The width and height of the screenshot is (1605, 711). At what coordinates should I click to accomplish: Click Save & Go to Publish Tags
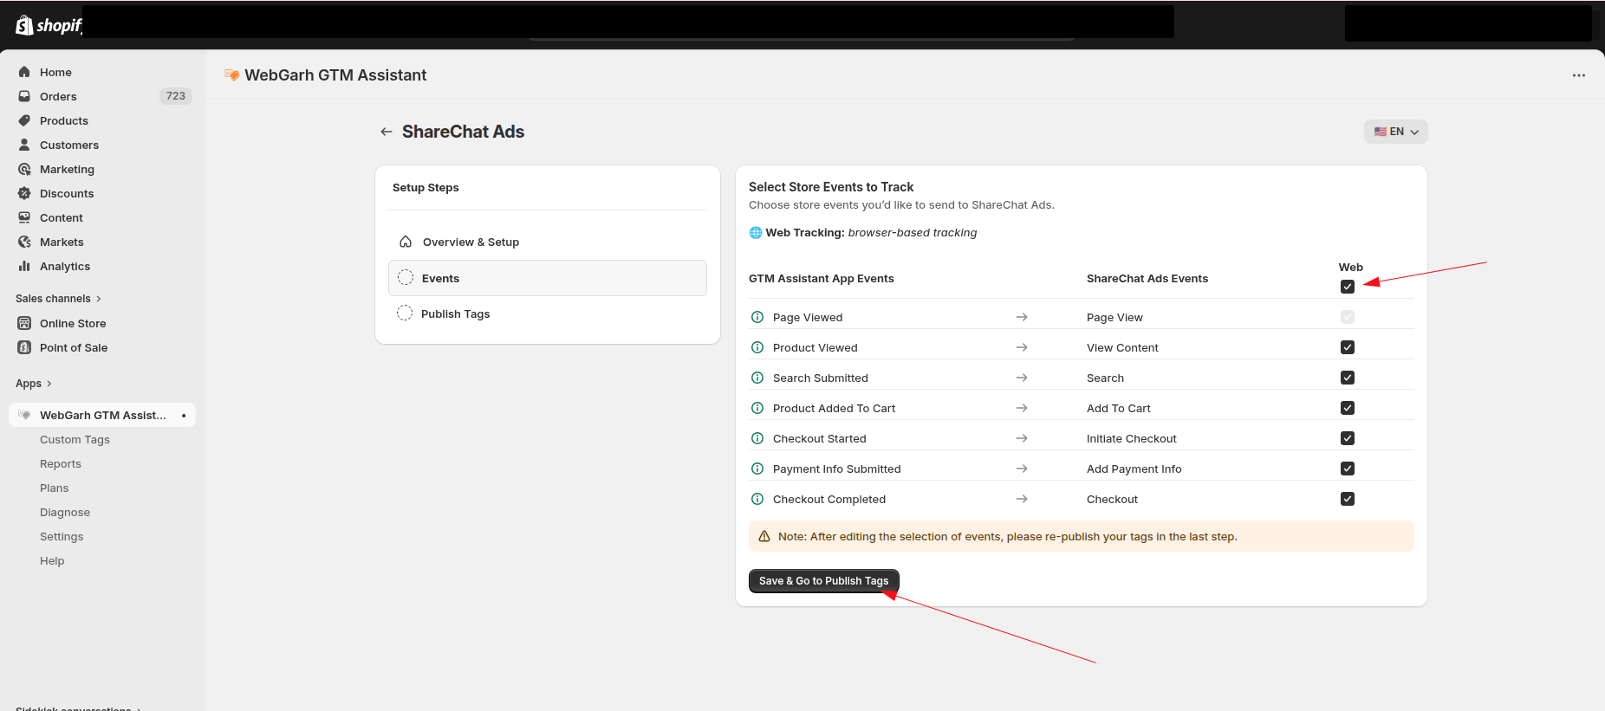pyautogui.click(x=824, y=581)
